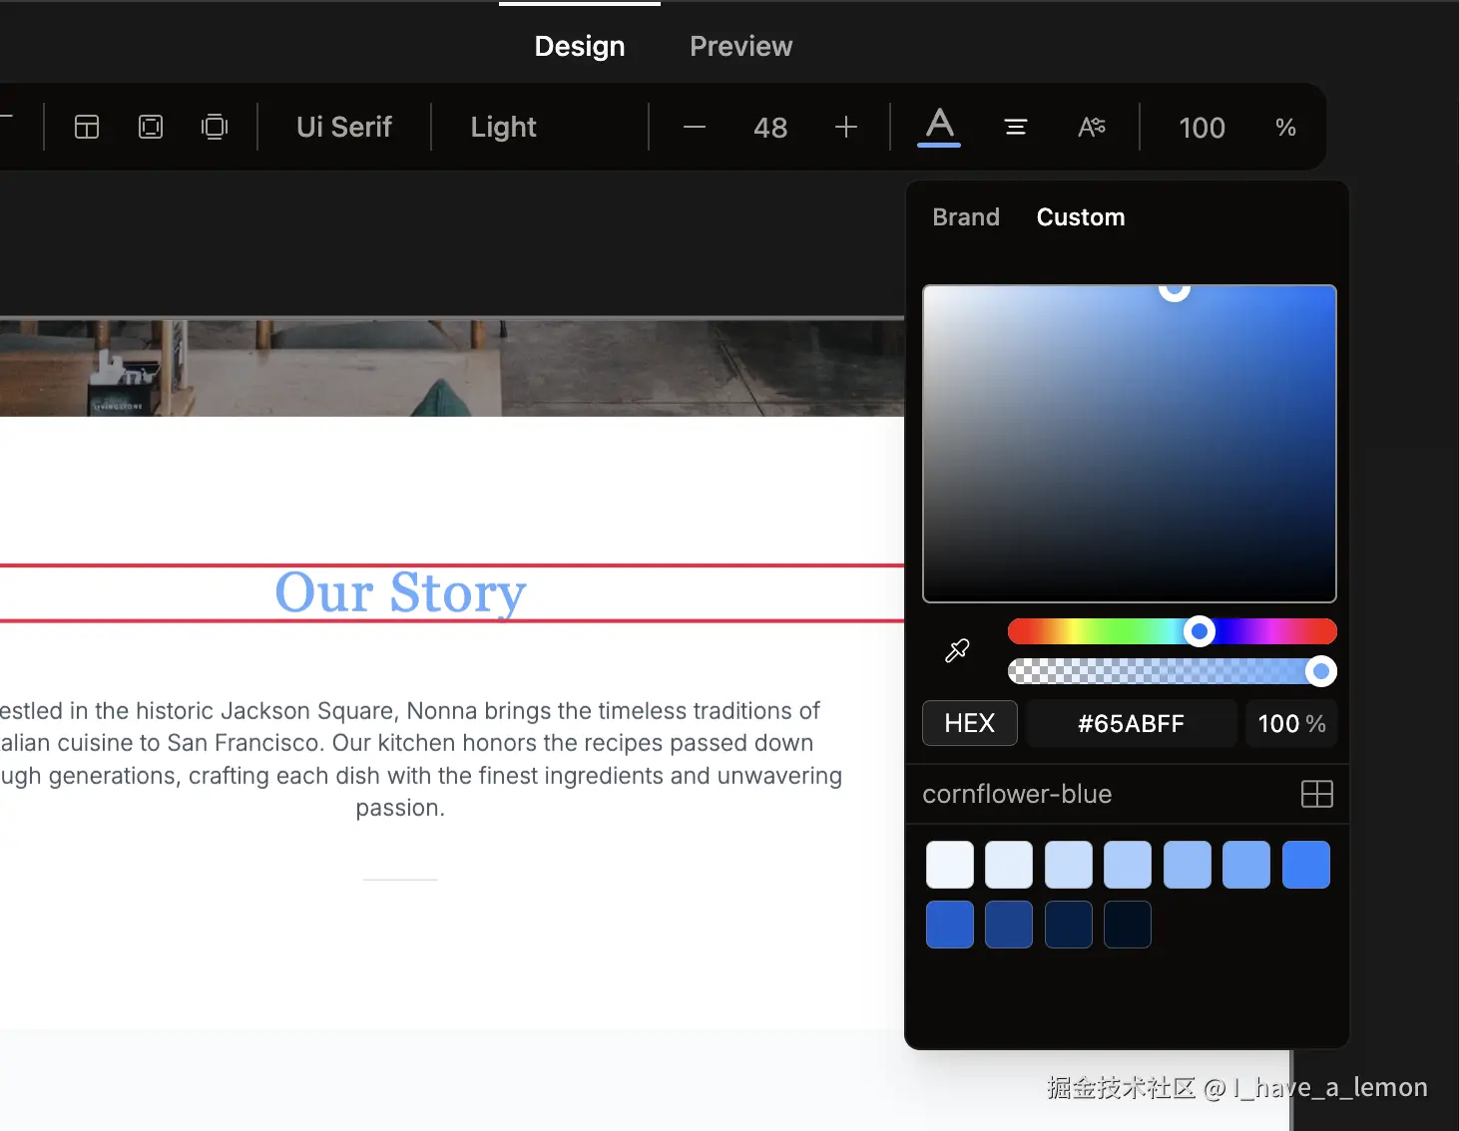Switch to the Brand colors tab
Viewport: 1459px width, 1131px height.
(x=966, y=216)
